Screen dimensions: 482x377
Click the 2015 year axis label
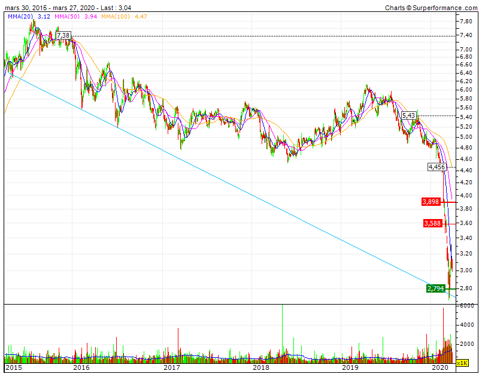(x=14, y=367)
